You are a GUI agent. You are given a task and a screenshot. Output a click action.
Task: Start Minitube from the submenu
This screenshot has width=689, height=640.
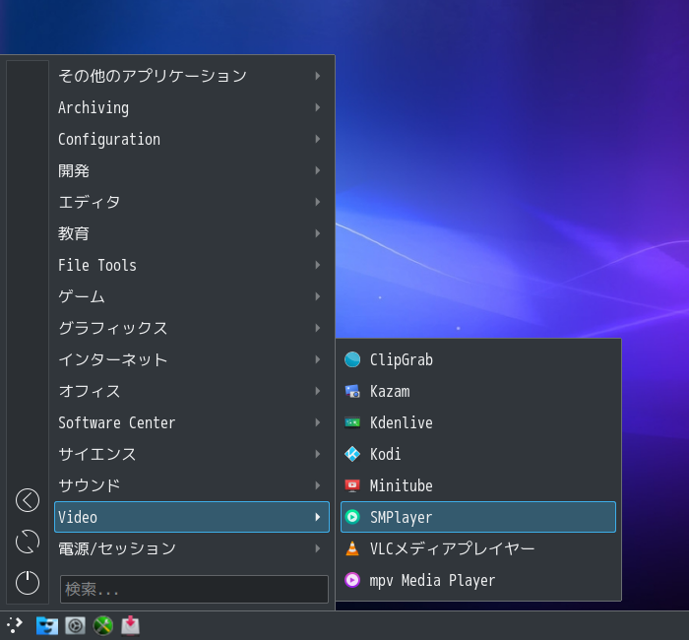(x=478, y=485)
